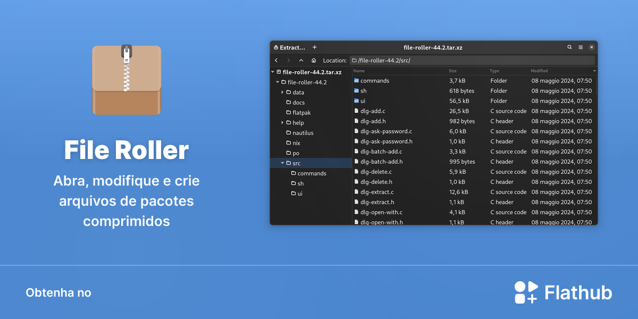638x319 pixels.
Task: Click the plus icon to add files
Action: [314, 47]
